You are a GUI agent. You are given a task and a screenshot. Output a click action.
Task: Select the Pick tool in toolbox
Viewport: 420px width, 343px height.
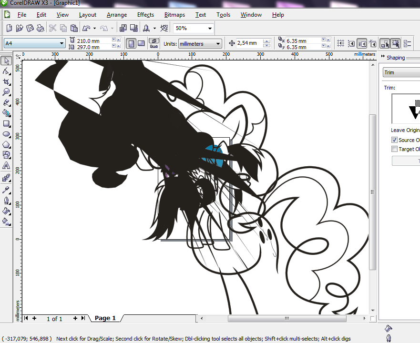6,61
